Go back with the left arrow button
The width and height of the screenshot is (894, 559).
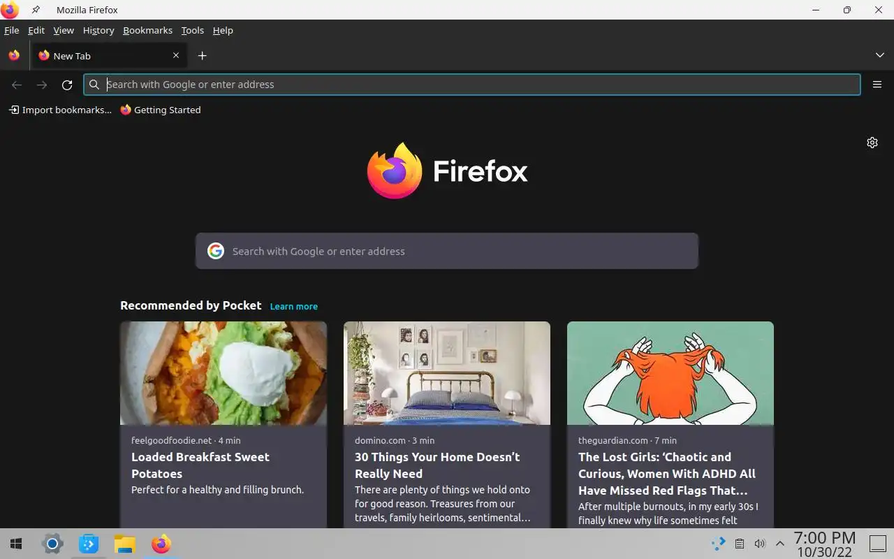tap(17, 85)
